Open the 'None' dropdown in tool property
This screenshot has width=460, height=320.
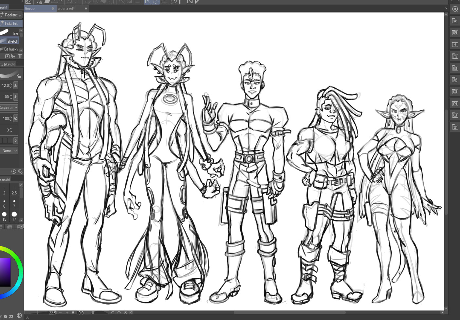[9, 151]
